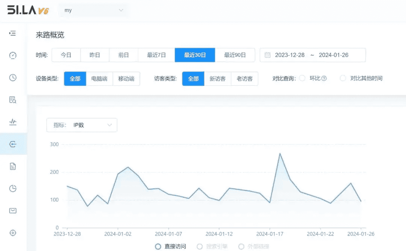The image size is (406, 251).
Task: Open the my site selector dropdown
Action: pos(93,10)
